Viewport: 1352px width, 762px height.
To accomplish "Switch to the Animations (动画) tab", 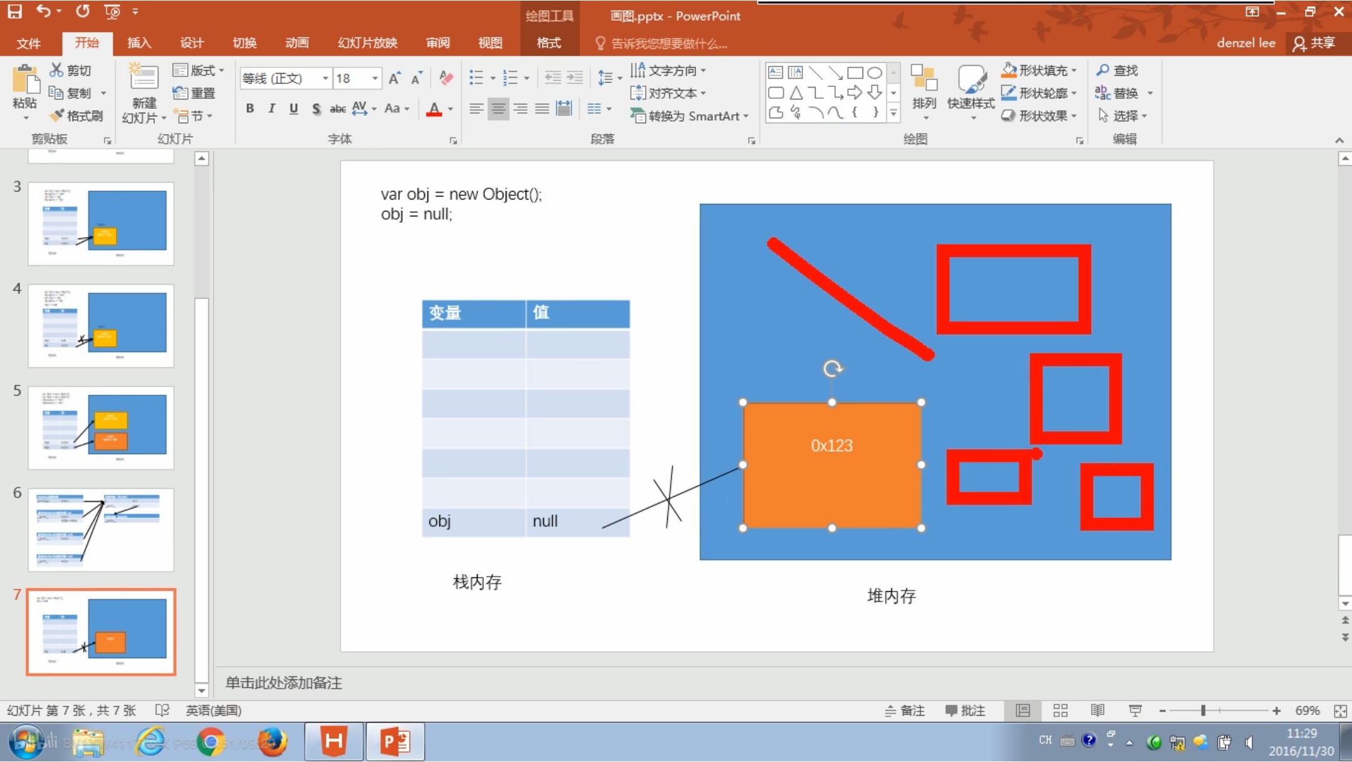I will (x=297, y=43).
